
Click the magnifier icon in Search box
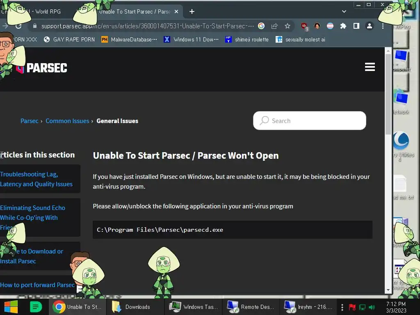(x=264, y=121)
